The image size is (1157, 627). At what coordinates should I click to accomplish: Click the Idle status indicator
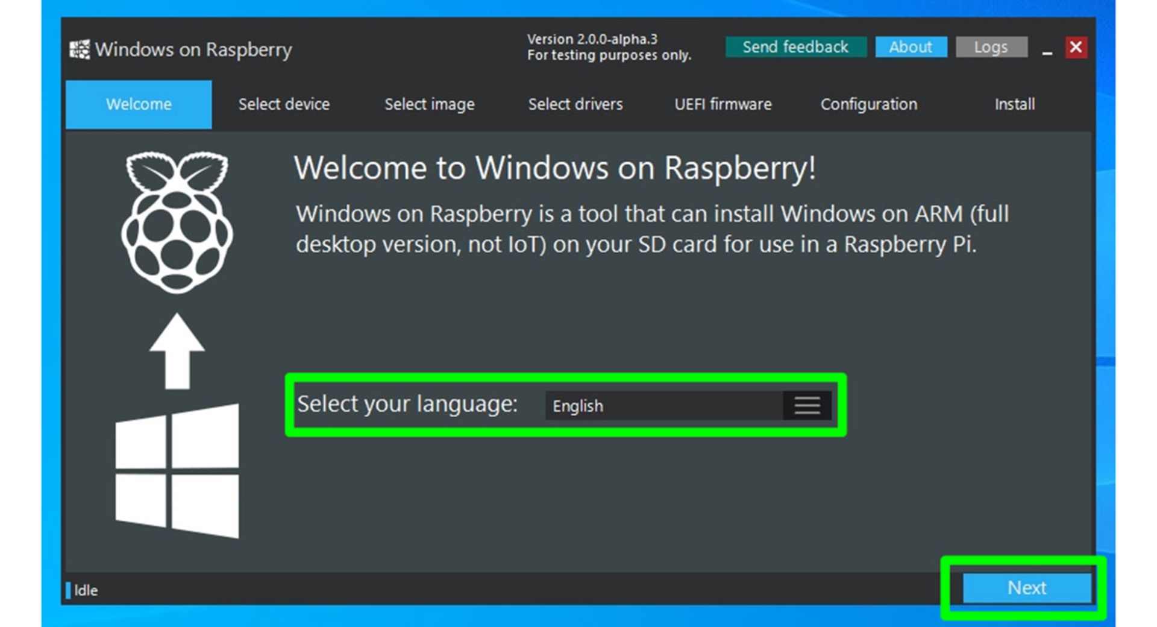pyautogui.click(x=82, y=590)
